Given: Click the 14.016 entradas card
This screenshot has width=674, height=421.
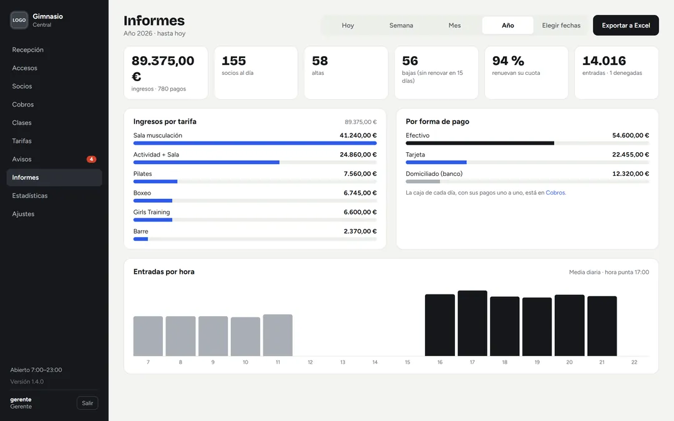Looking at the screenshot, I should (617, 72).
